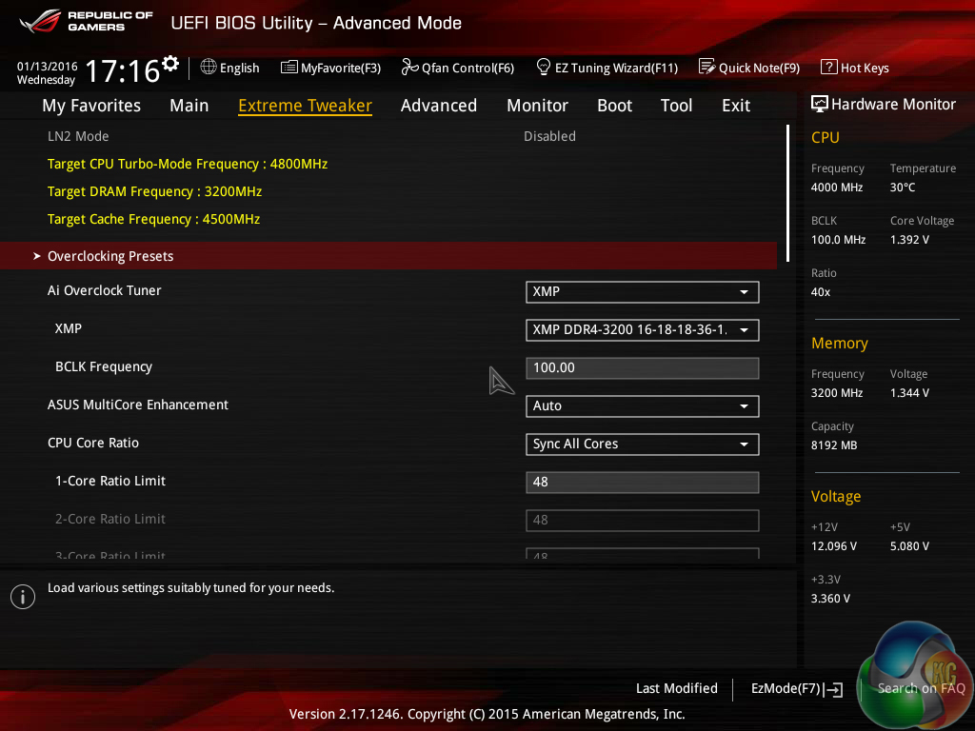Click the +3.3V 3.360 V reading
The height and width of the screenshot is (731, 975).
click(830, 598)
